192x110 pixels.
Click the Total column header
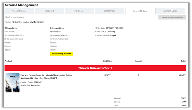pyautogui.click(x=183, y=61)
